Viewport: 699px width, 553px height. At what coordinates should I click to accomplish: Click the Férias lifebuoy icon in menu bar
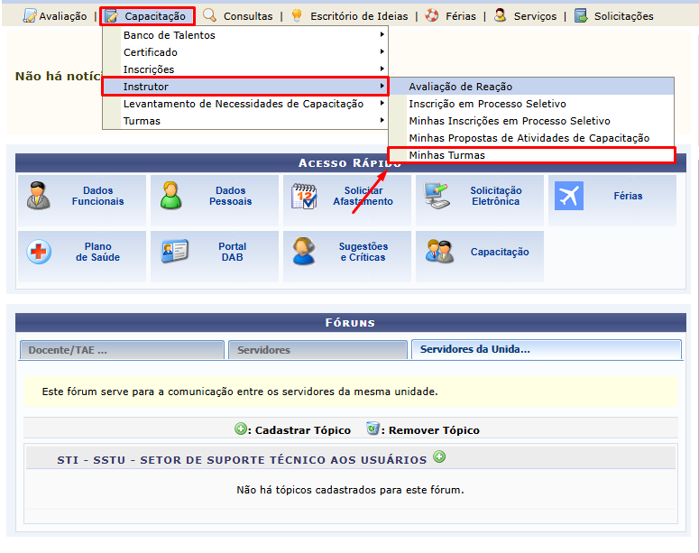coord(431,15)
